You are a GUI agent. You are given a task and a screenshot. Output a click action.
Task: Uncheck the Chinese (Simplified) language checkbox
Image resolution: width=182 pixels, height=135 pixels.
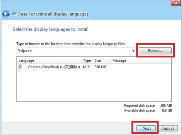20,66
